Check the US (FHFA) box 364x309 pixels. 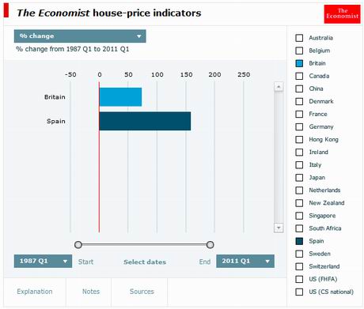click(x=299, y=279)
